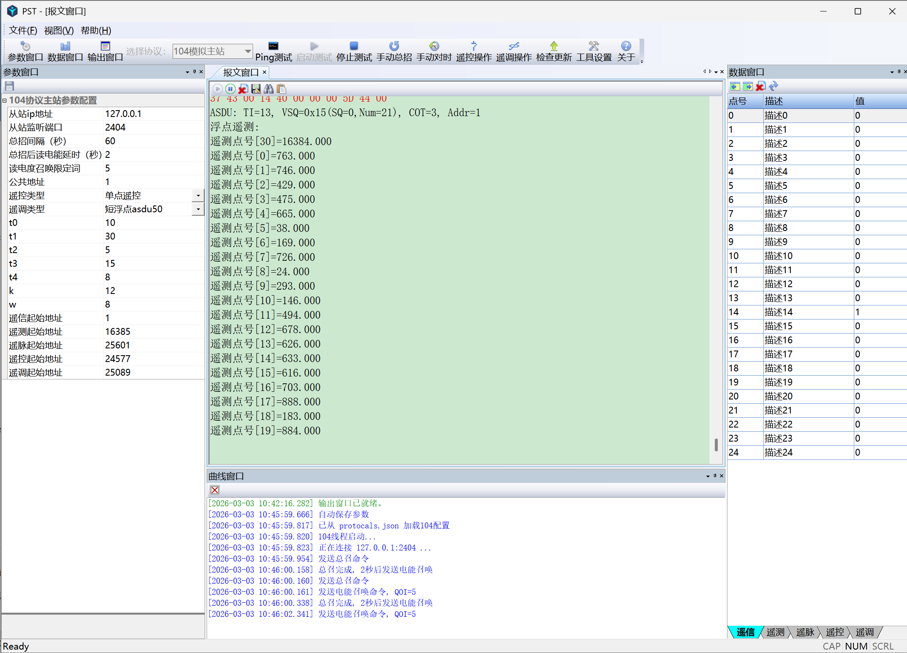The width and height of the screenshot is (907, 653).
Task: Click the binoculars search icon in message window
Action: pyautogui.click(x=269, y=89)
